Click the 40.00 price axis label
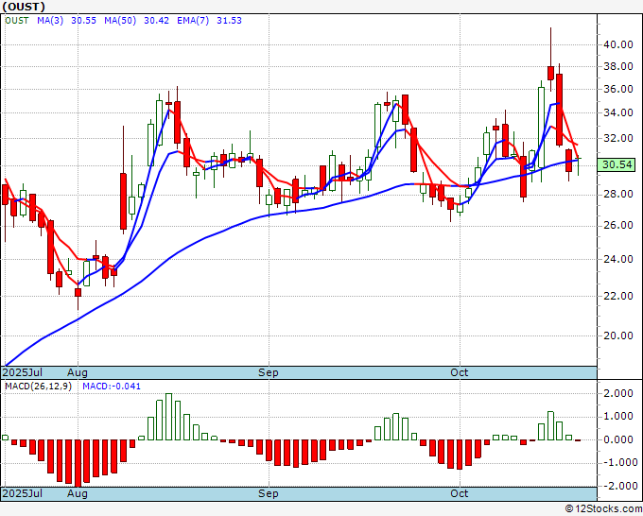This screenshot has width=643, height=516. pos(618,44)
